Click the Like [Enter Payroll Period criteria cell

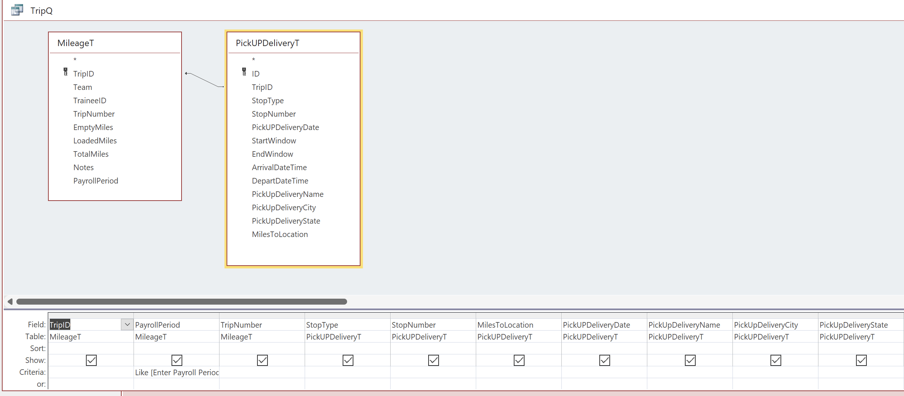pyautogui.click(x=176, y=372)
